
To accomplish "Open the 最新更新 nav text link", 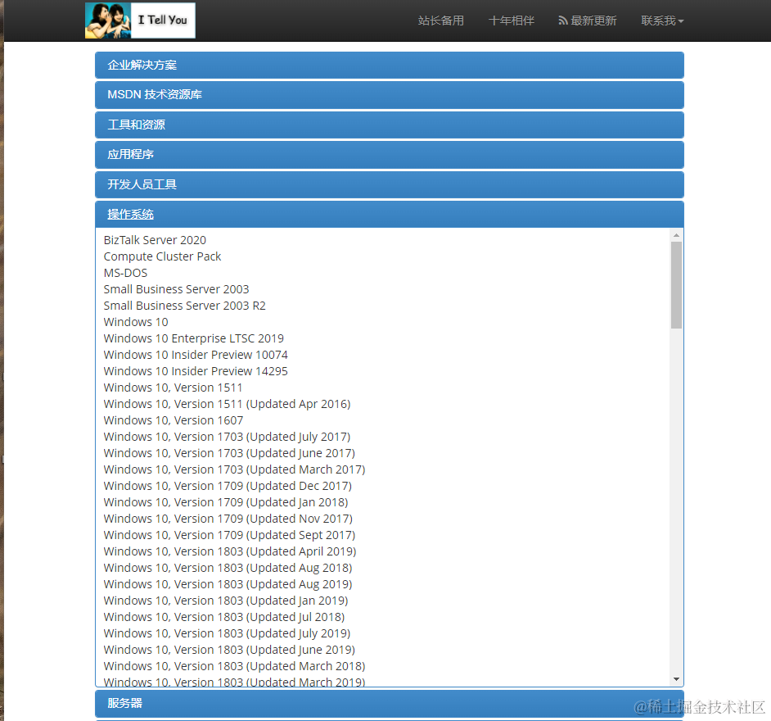I will (593, 20).
